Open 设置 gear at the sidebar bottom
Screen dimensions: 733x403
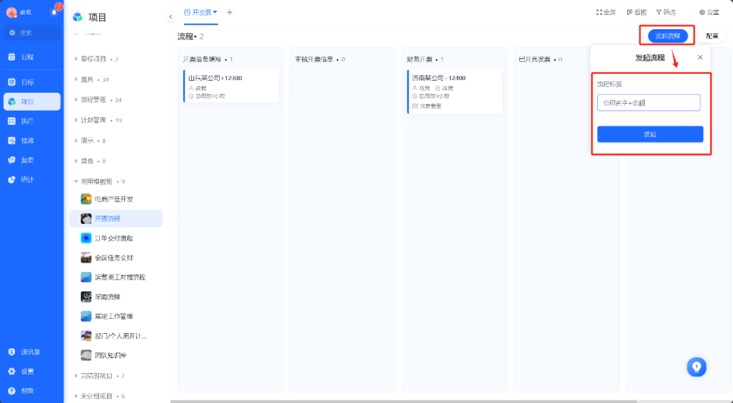(22, 372)
